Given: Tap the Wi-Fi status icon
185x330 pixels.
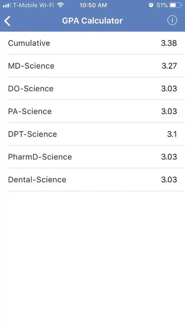Looking at the screenshot, I should pos(60,5).
